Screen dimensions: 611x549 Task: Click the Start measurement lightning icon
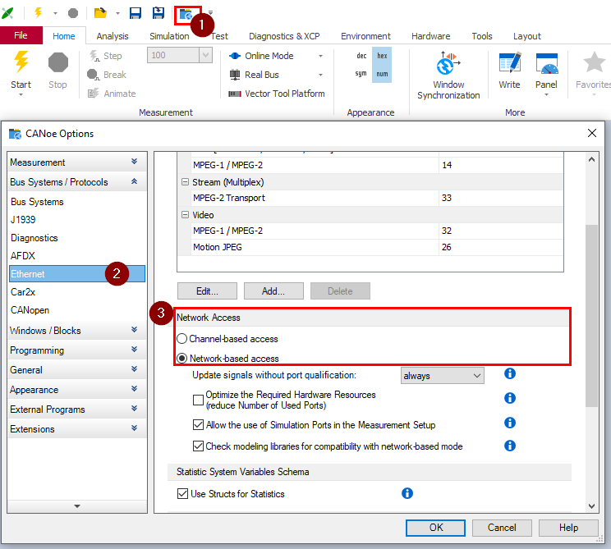pos(21,63)
